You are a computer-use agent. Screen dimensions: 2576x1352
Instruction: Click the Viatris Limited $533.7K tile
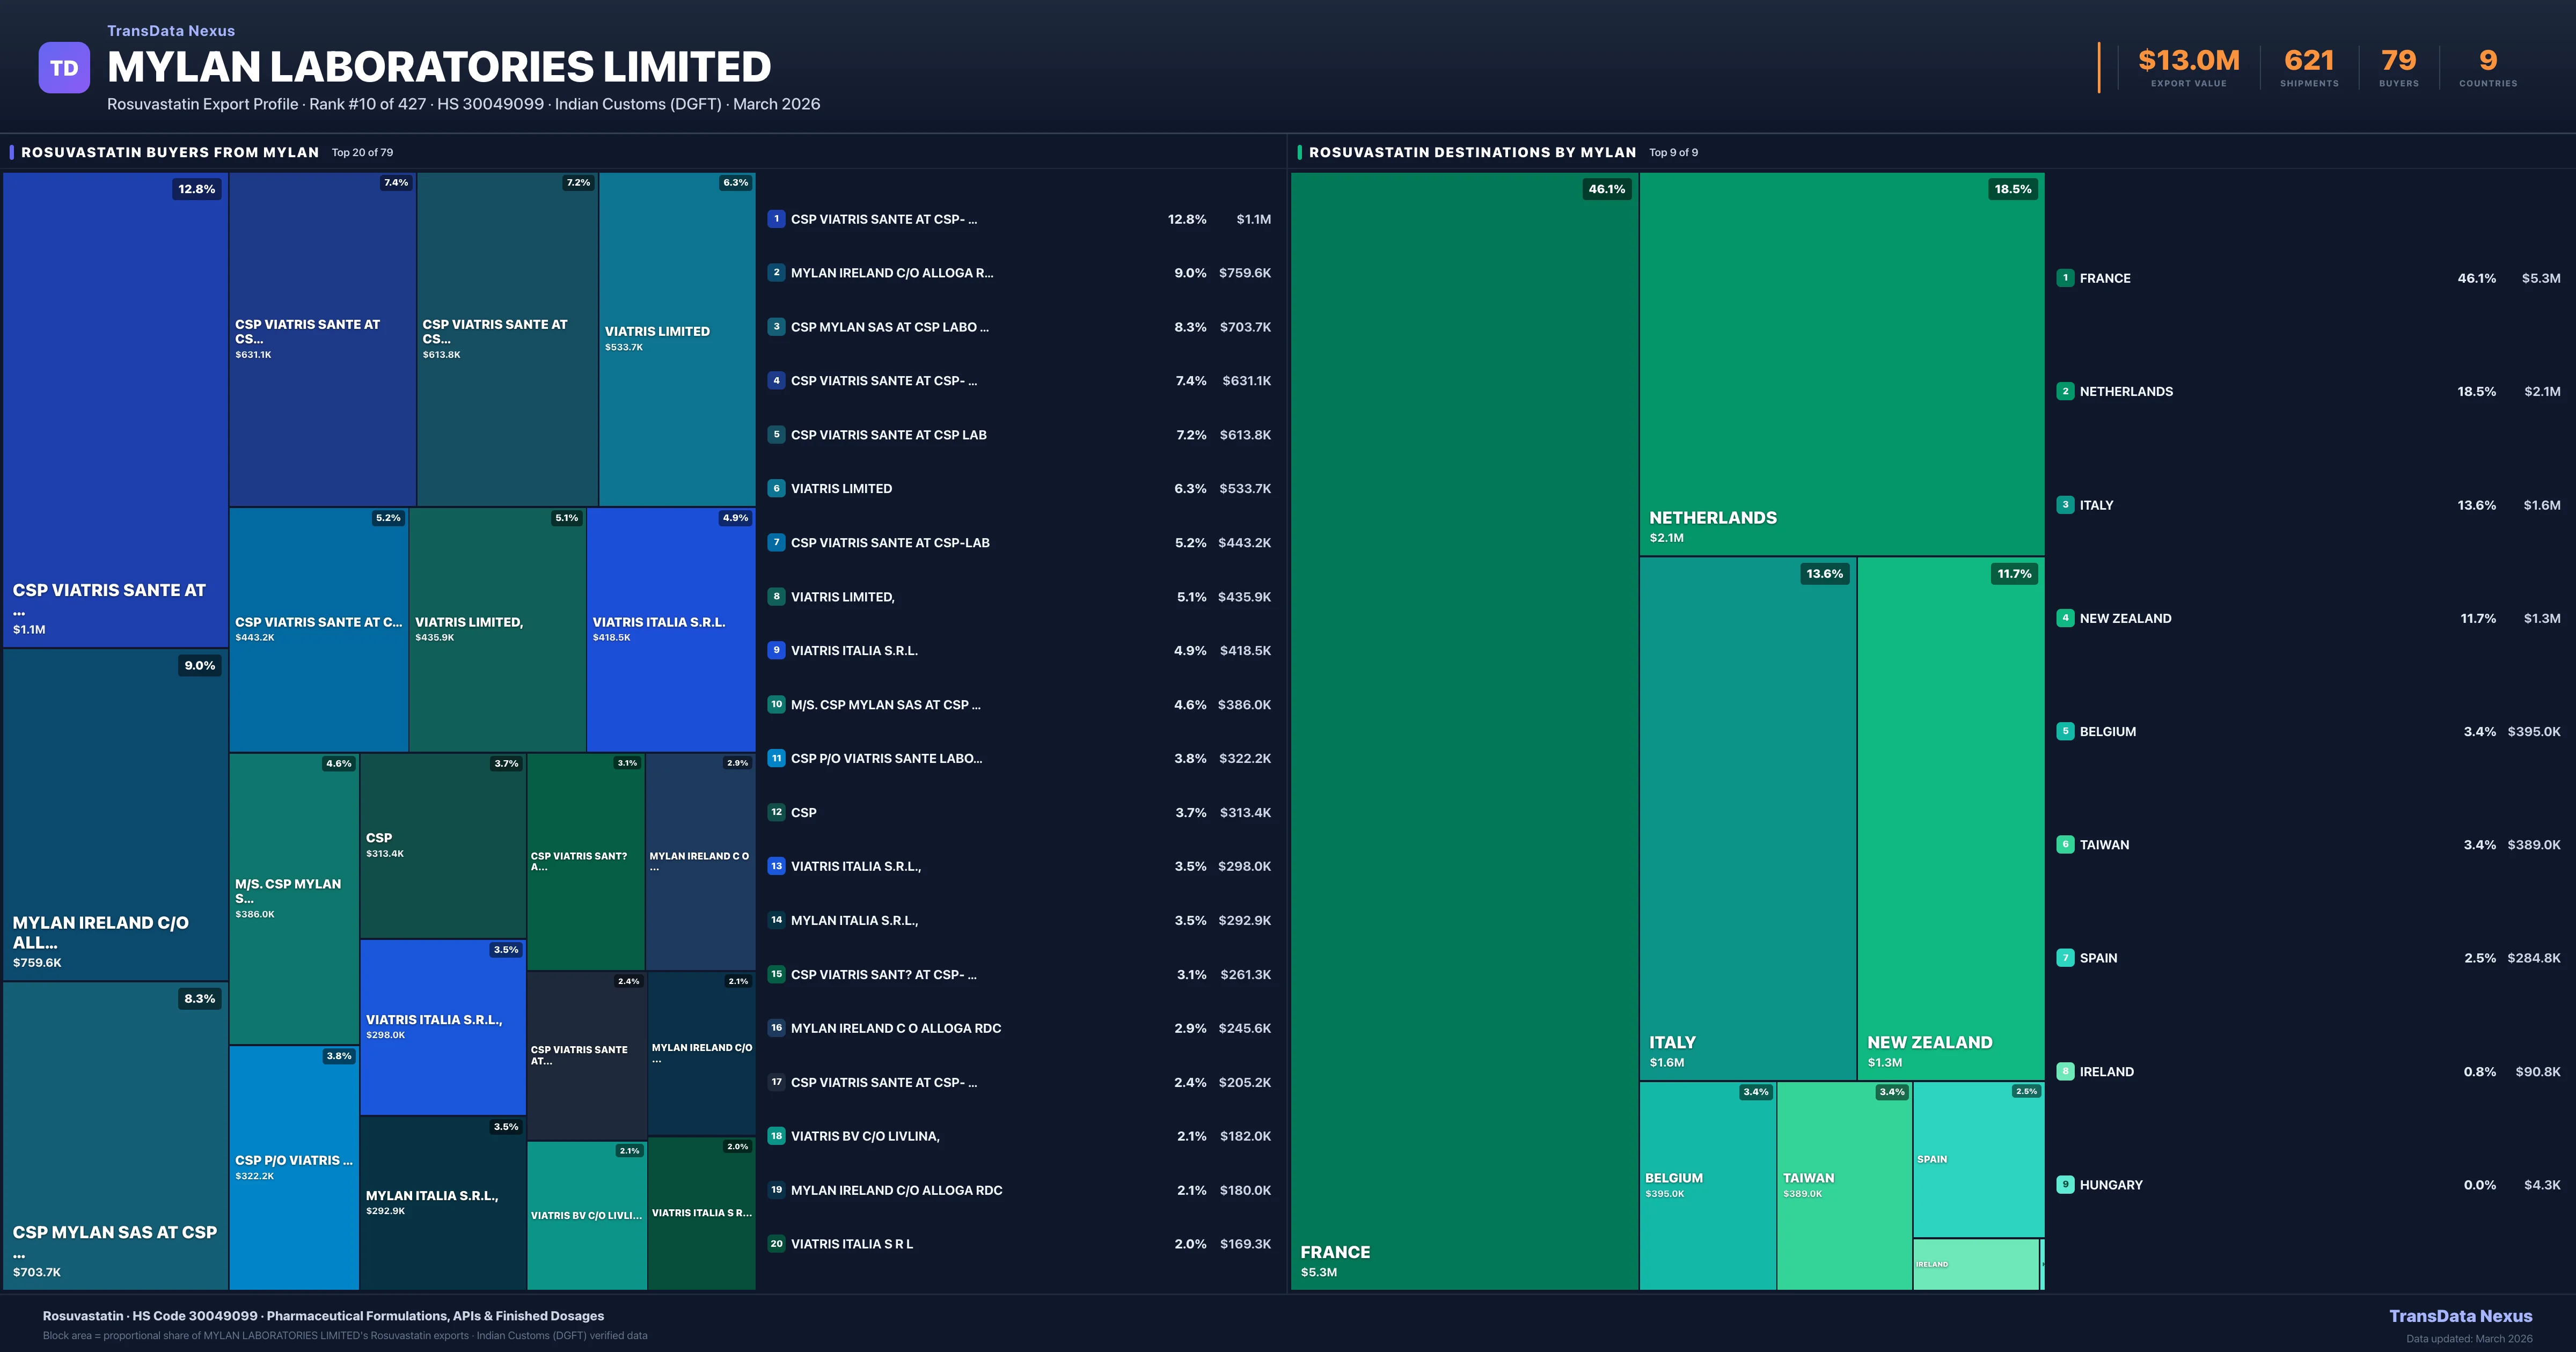(x=676, y=339)
